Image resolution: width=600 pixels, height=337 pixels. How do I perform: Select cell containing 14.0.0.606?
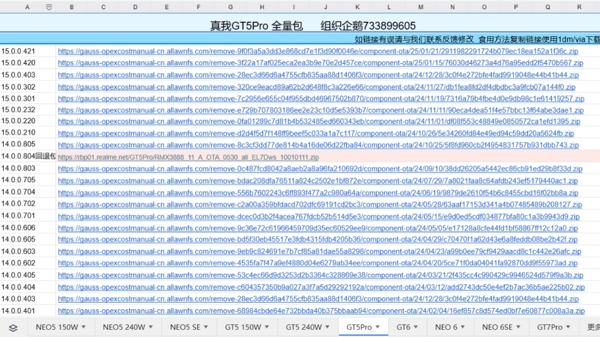[28, 228]
